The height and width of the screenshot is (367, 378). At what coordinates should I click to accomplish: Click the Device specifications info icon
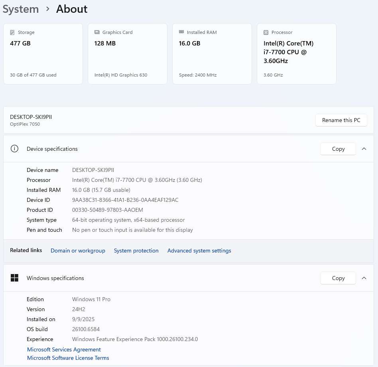pyautogui.click(x=15, y=149)
